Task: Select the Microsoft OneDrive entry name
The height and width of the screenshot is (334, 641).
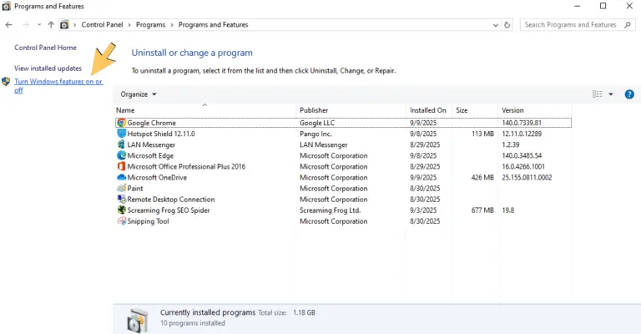Action: [157, 177]
